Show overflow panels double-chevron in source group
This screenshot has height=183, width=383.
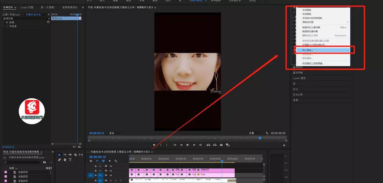83,7
